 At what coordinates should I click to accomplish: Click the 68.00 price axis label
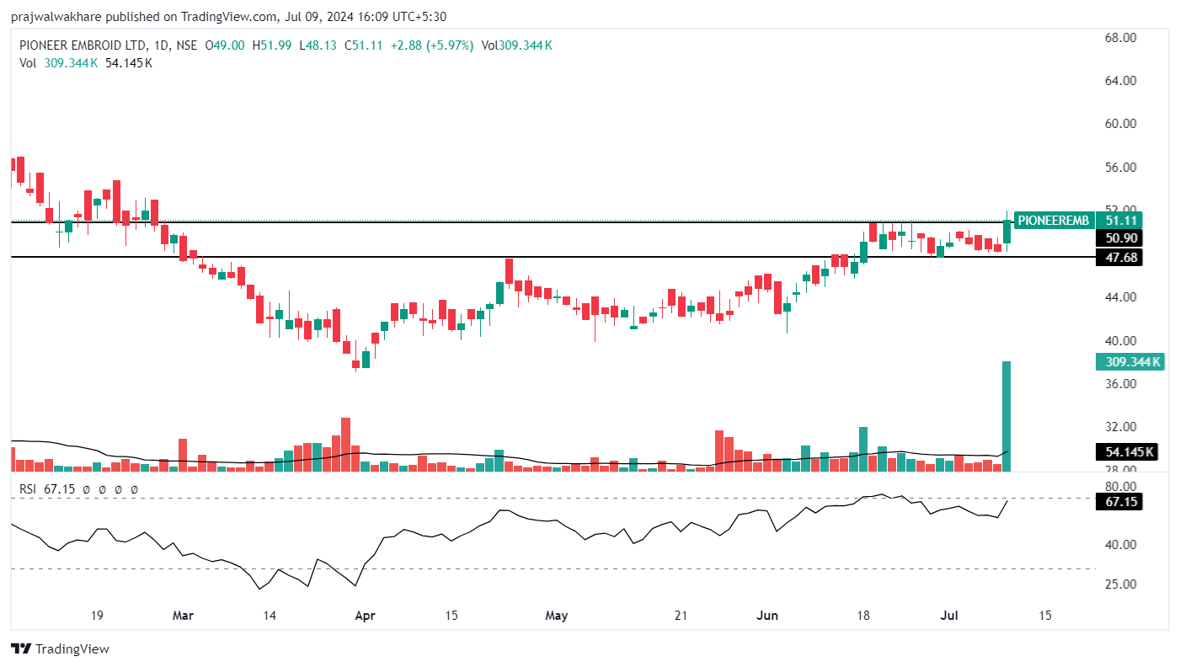[1120, 38]
